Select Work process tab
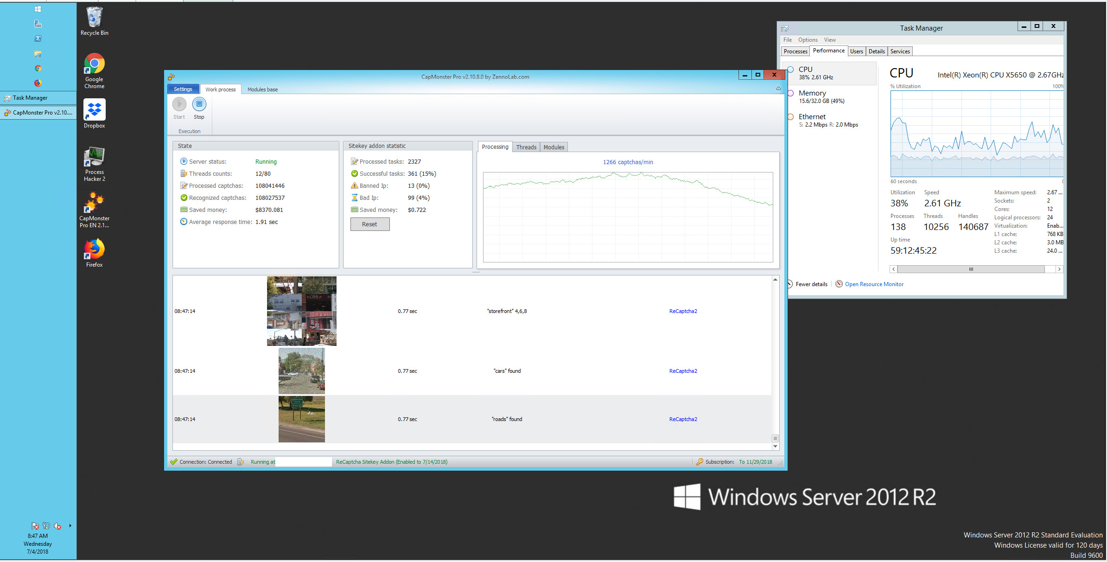Screen dimensions: 1107x562 click(x=221, y=89)
